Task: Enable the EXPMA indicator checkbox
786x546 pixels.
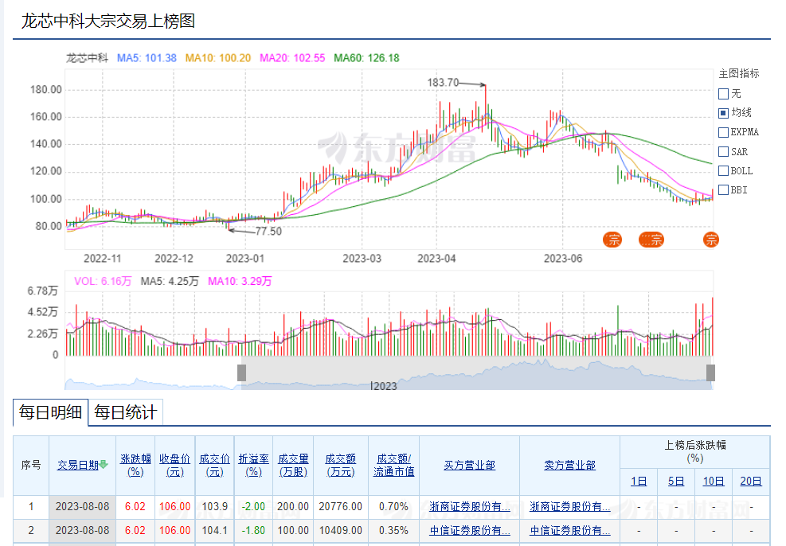Action: [x=723, y=132]
